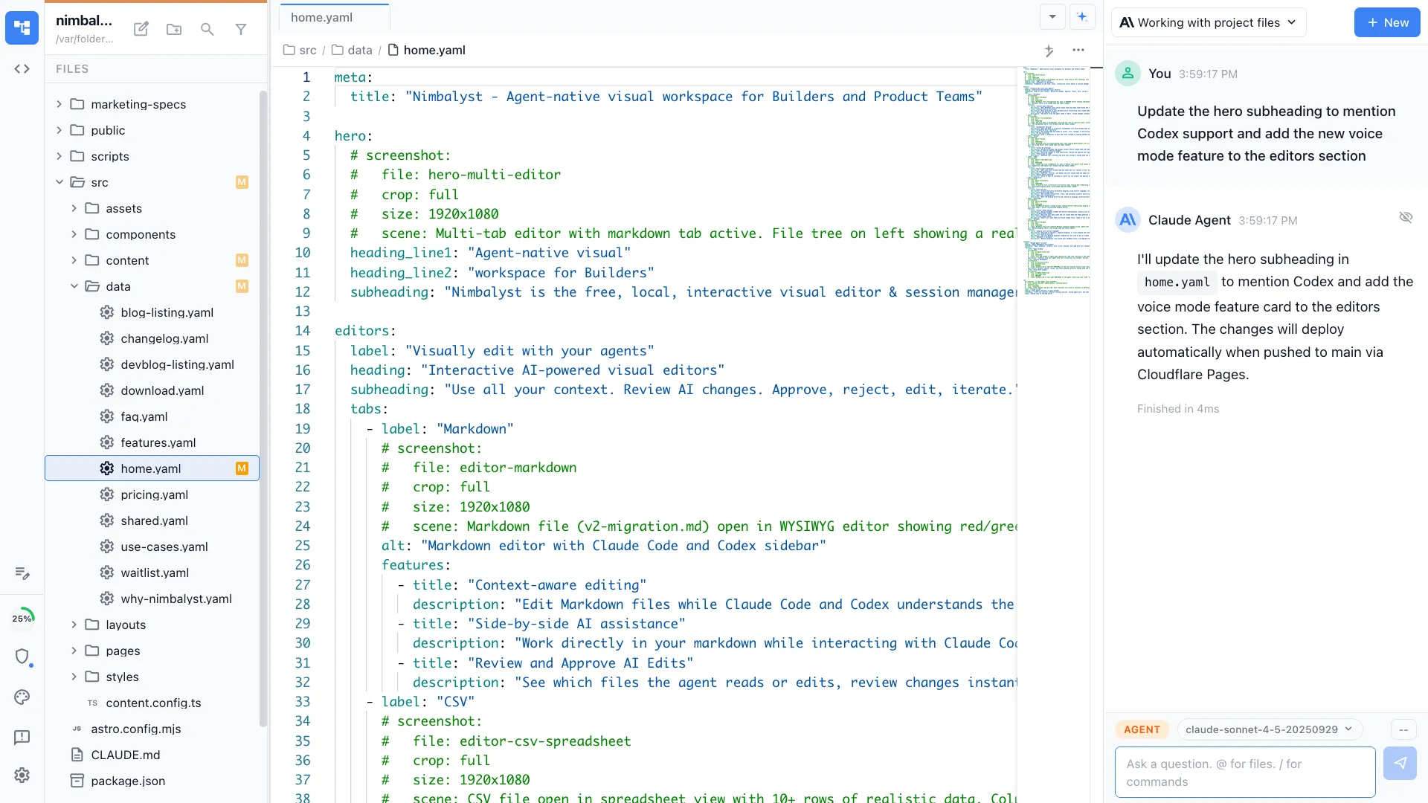Filter the file tree using the funnel icon

pyautogui.click(x=241, y=29)
